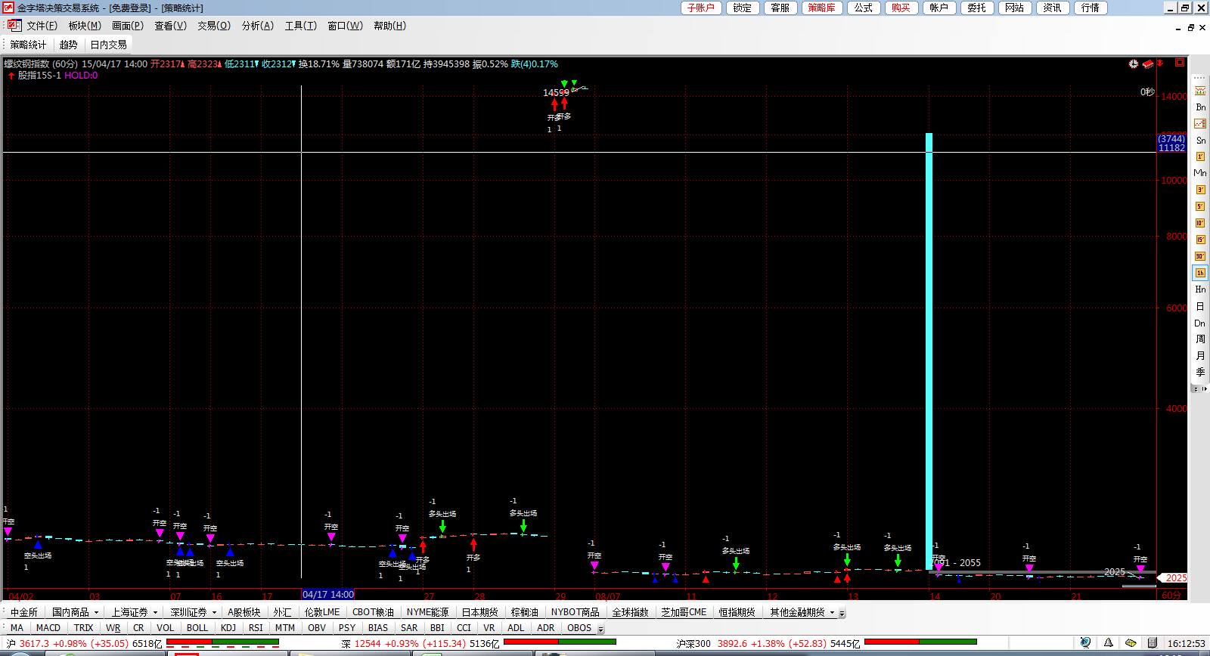Screen dimensions: 1210x656
Task: Click the red maximize-chart square icon
Action: pos(1179,63)
